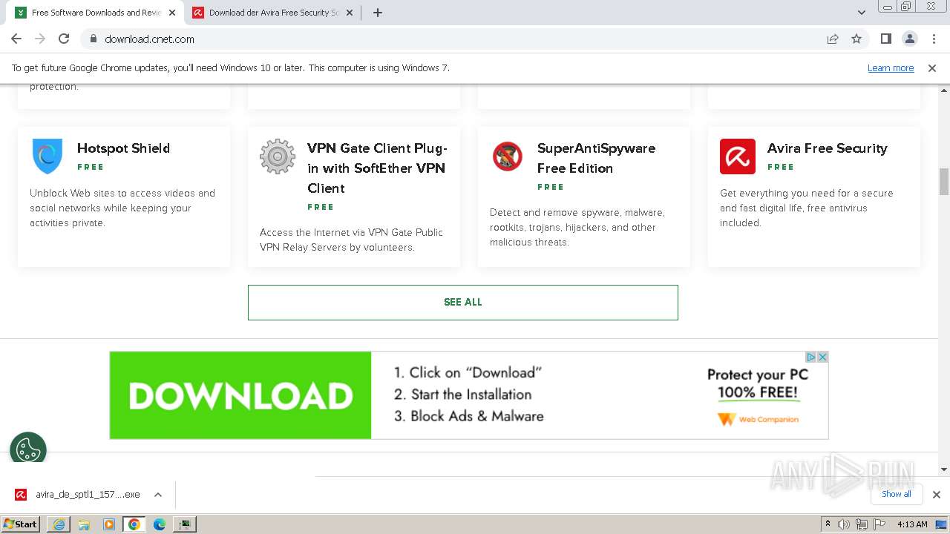Reload the page with the refresh icon

64,39
